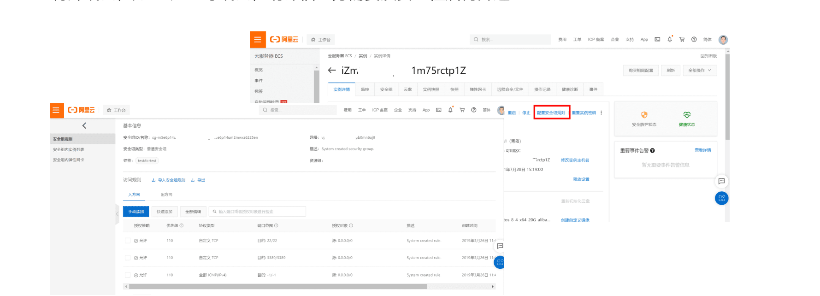This screenshot has height=296, width=820.
Task: Click info icon next to 授权对象 column
Action: click(x=351, y=226)
